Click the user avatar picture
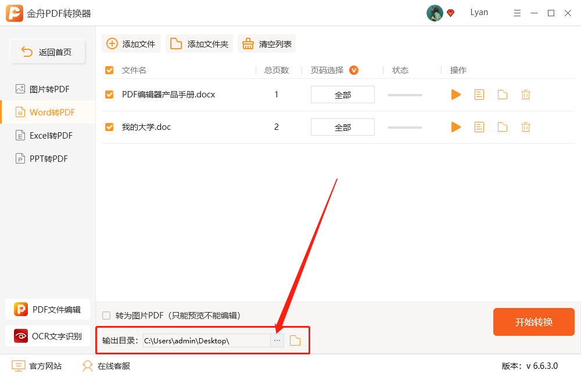Viewport: 581px width, 377px height. (435, 13)
